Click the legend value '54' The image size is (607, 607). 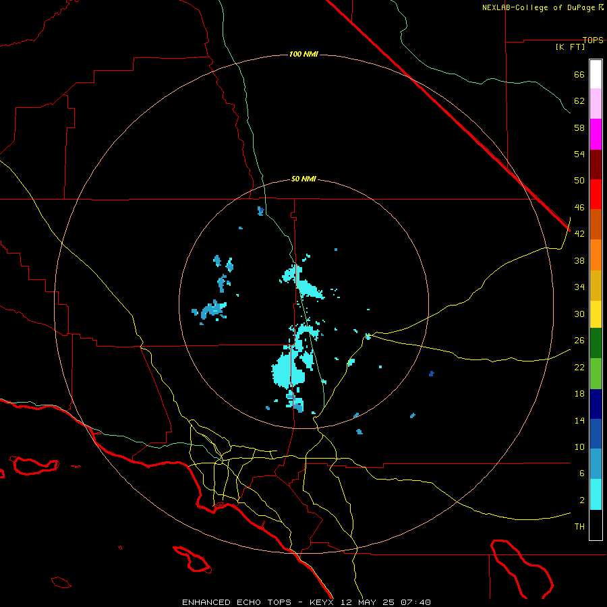pos(579,154)
